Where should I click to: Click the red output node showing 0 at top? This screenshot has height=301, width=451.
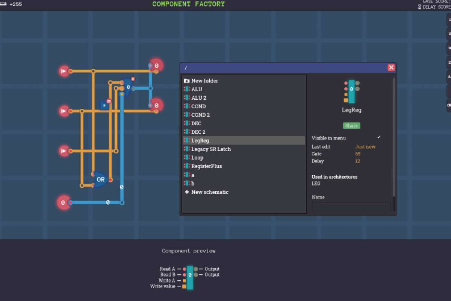tap(156, 65)
